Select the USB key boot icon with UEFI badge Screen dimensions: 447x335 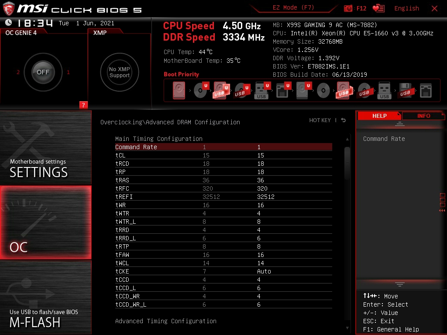[262, 91]
